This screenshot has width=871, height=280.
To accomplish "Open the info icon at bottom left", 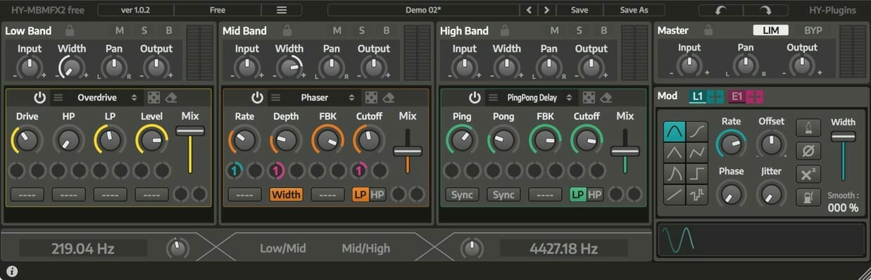I will [x=12, y=271].
